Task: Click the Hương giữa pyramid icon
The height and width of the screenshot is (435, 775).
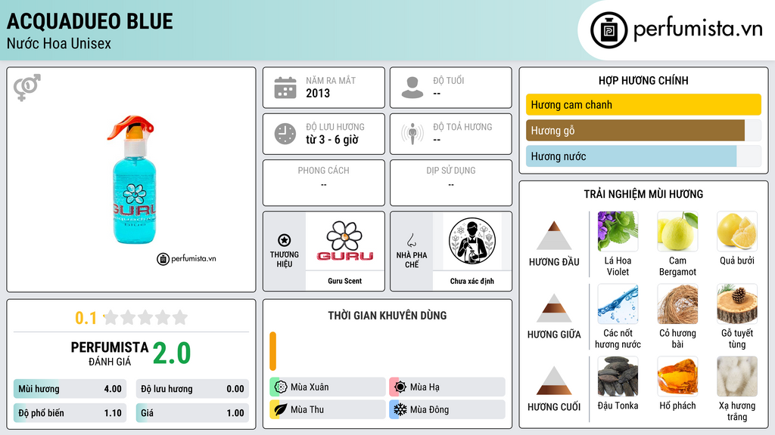Action: pyautogui.click(x=554, y=308)
